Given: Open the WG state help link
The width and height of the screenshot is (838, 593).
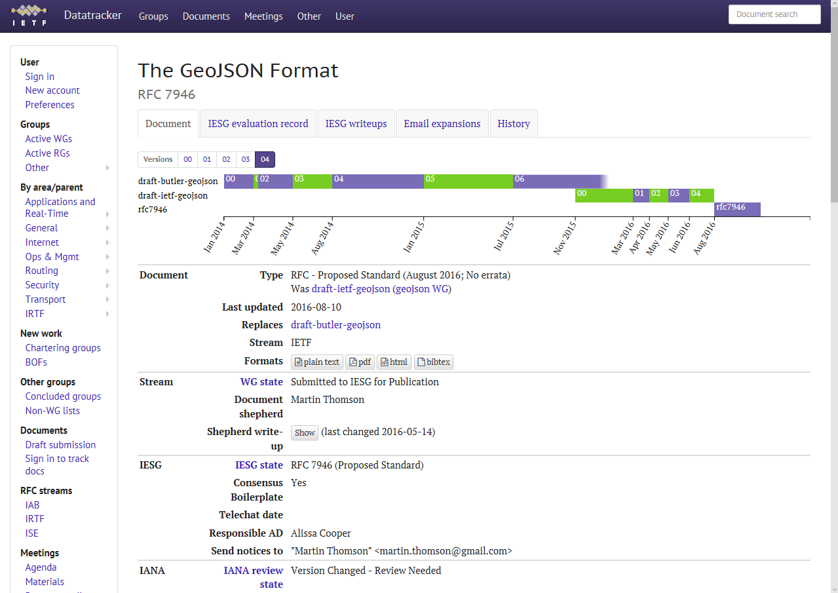Looking at the screenshot, I should tap(261, 381).
